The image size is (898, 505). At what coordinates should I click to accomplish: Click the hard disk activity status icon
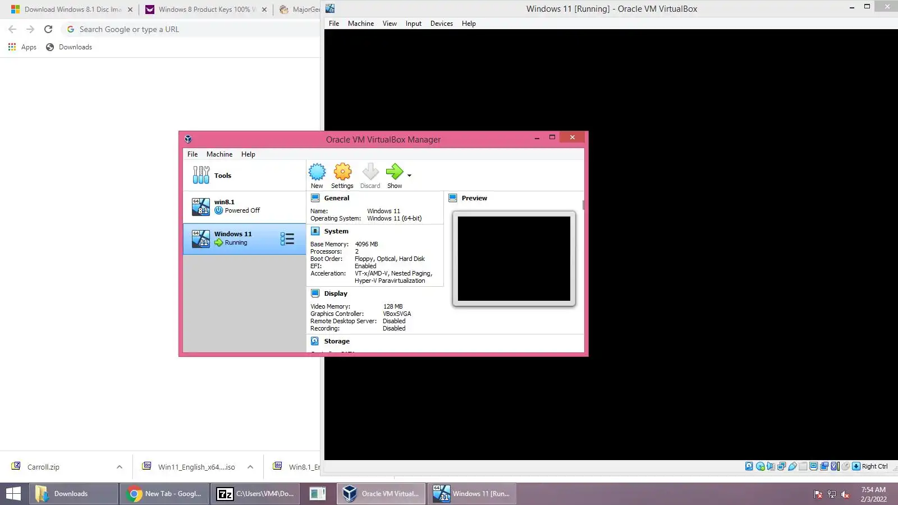[x=749, y=466]
